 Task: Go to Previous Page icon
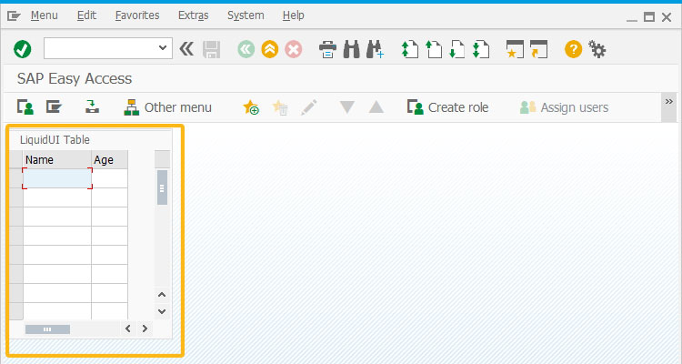click(x=434, y=49)
